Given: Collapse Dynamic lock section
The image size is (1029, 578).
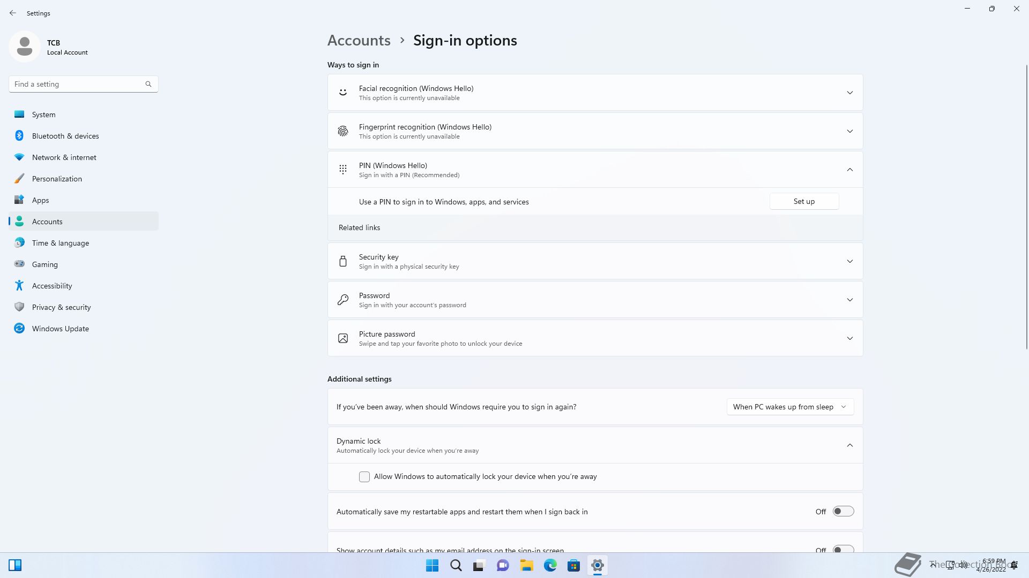Looking at the screenshot, I should [849, 445].
